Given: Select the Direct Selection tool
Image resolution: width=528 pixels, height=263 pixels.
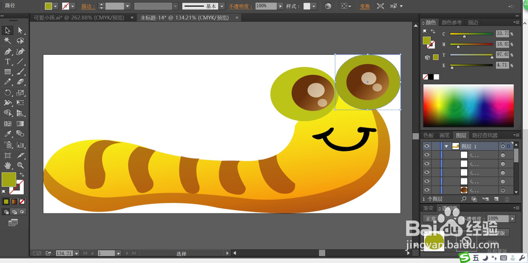Looking at the screenshot, I should (21, 31).
